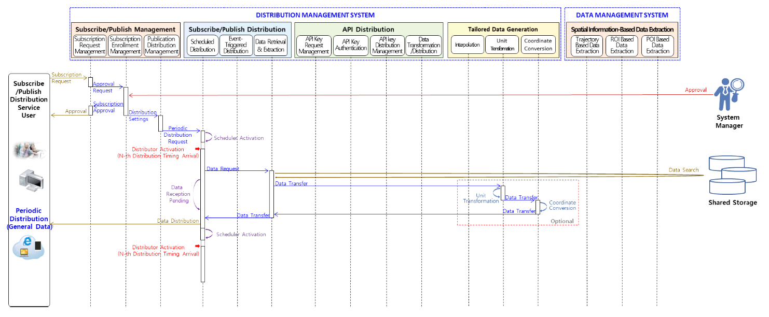This screenshot has width=769, height=317.
Task: Select the Scheduled Distribution box
Action: click(x=202, y=46)
